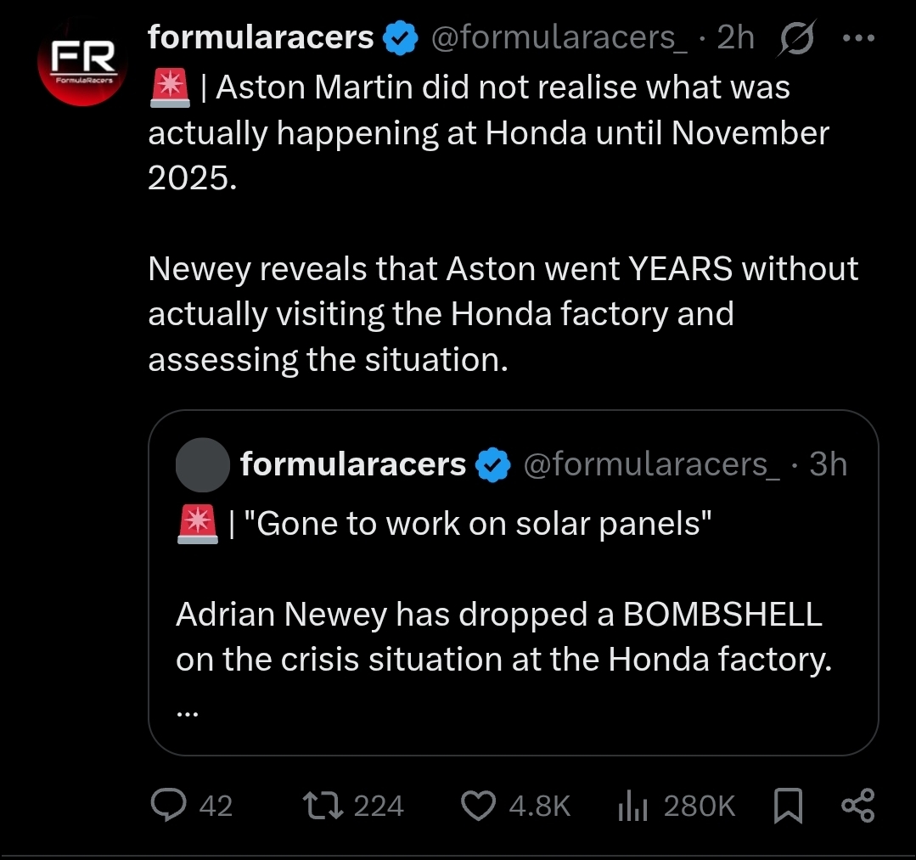Open the three-dot more options menu

859,38
